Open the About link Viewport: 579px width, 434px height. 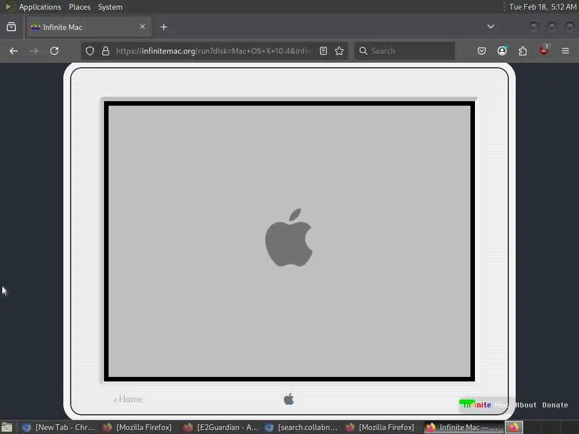[x=526, y=405]
